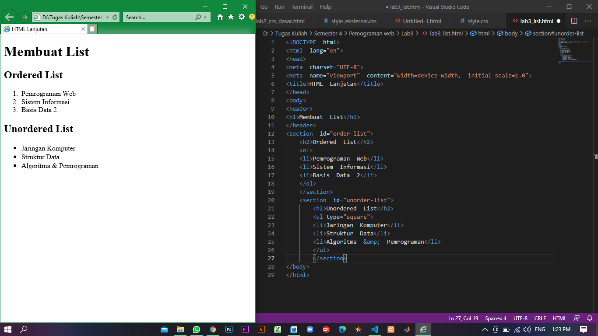Open the Go menu in VS Code
598x336 pixels.
tap(264, 7)
